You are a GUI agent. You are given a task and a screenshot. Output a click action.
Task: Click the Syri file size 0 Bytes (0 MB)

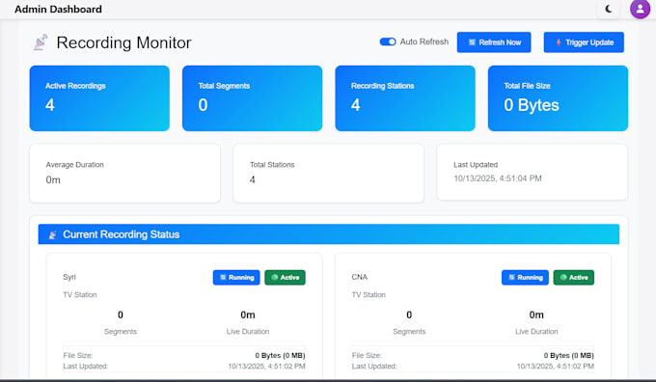coord(280,356)
